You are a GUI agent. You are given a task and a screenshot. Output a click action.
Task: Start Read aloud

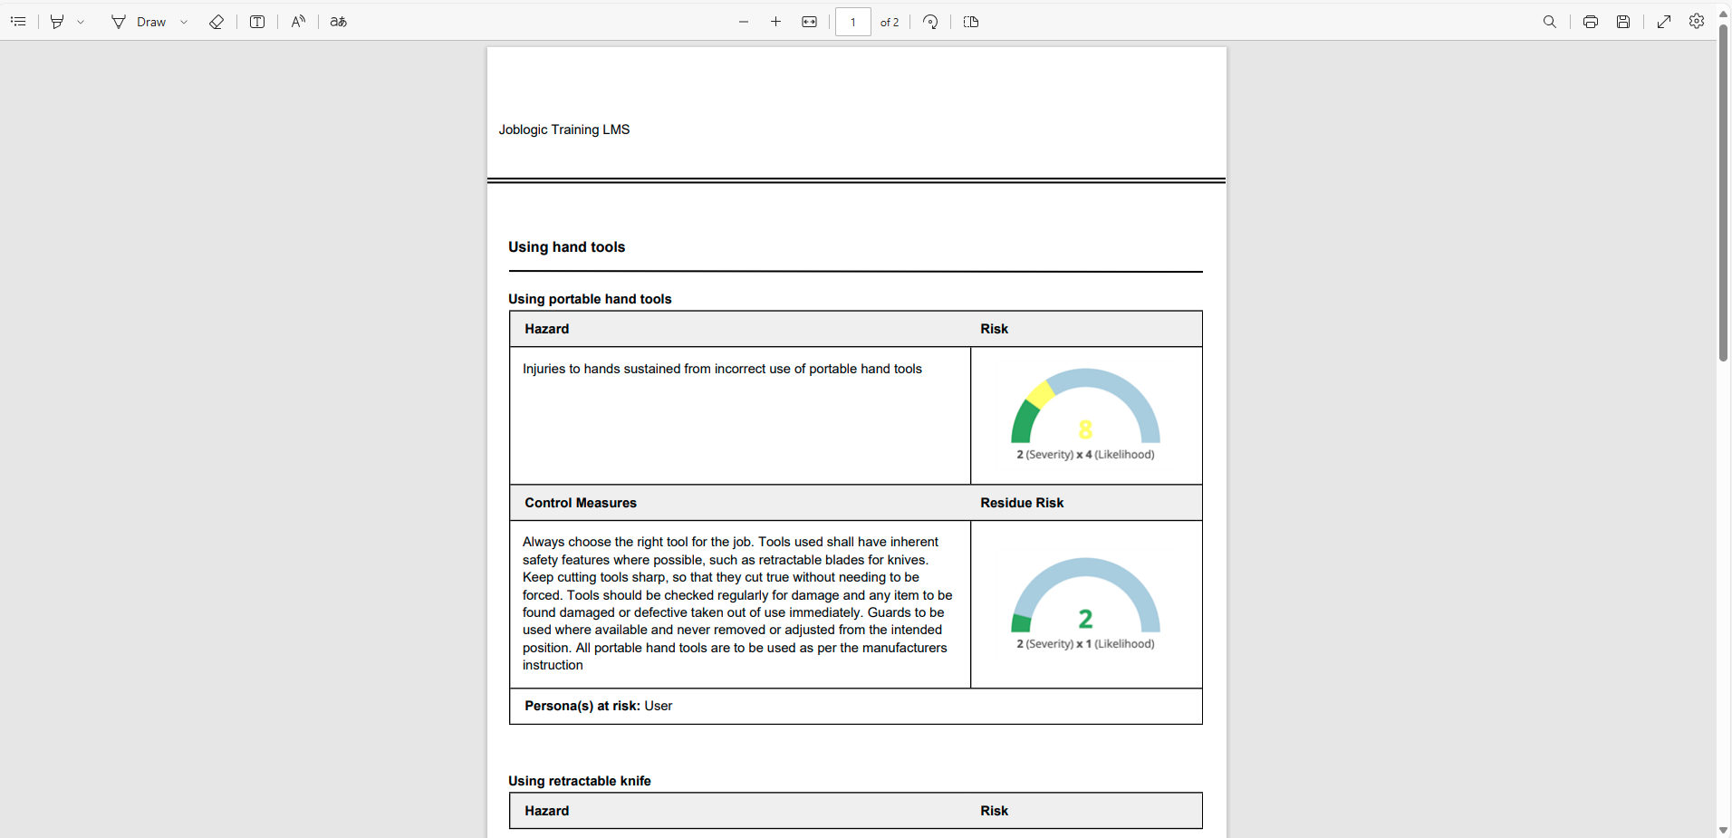point(298,22)
